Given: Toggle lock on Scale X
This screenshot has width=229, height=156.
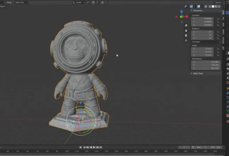Looking at the screenshot, I should [218, 49].
